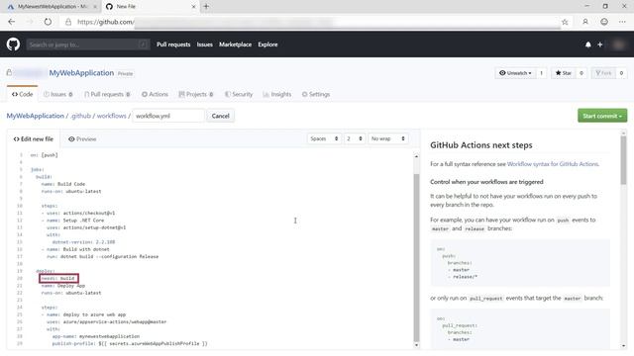Click the browser address bar URL
634x356 pixels.
[x=311, y=22]
